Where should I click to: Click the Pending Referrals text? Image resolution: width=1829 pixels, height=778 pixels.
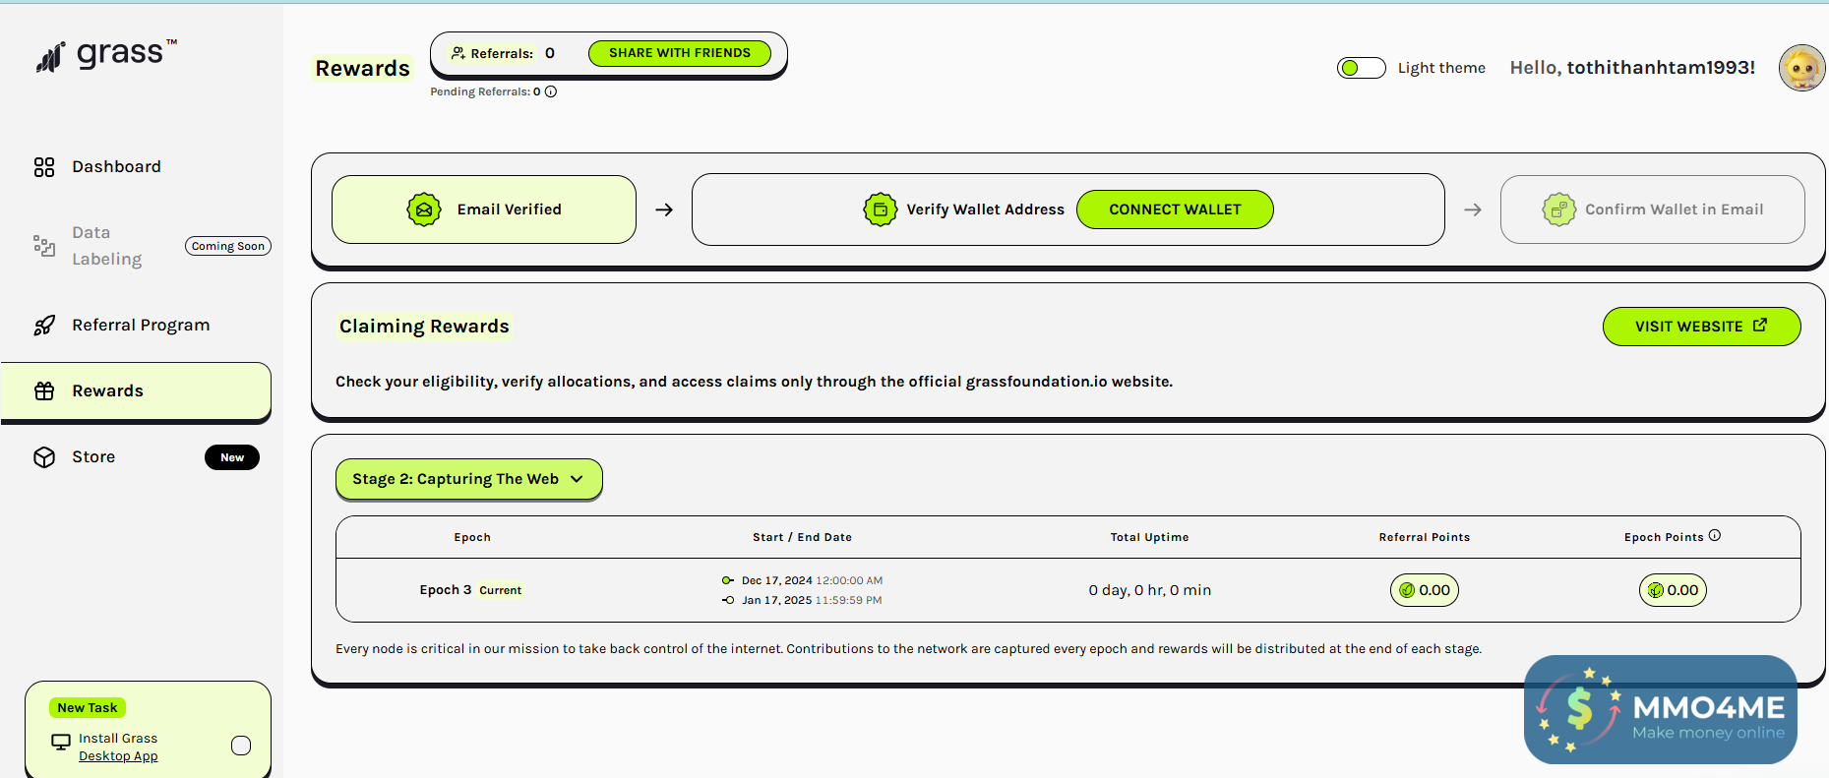pyautogui.click(x=485, y=91)
